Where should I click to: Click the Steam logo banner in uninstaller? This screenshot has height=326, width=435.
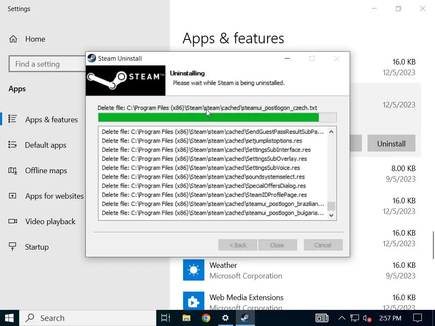pyautogui.click(x=125, y=81)
